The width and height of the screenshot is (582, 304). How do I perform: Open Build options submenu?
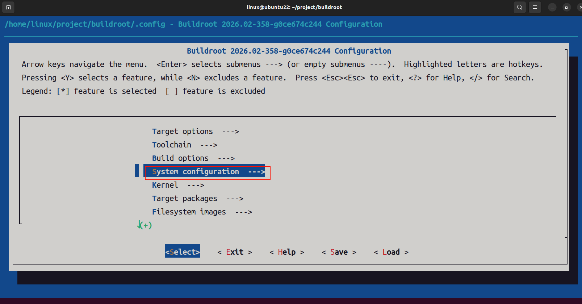point(193,158)
